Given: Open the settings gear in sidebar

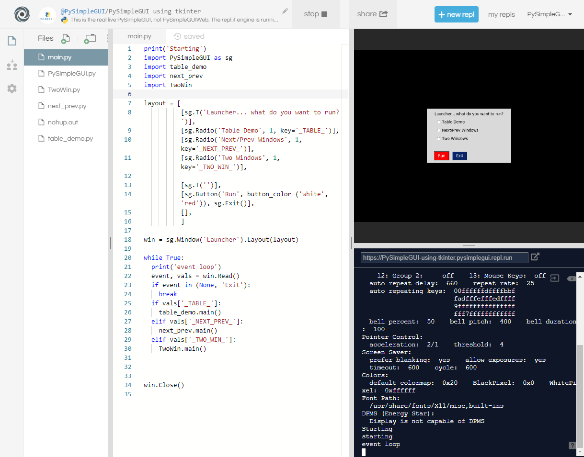Looking at the screenshot, I should click(12, 89).
